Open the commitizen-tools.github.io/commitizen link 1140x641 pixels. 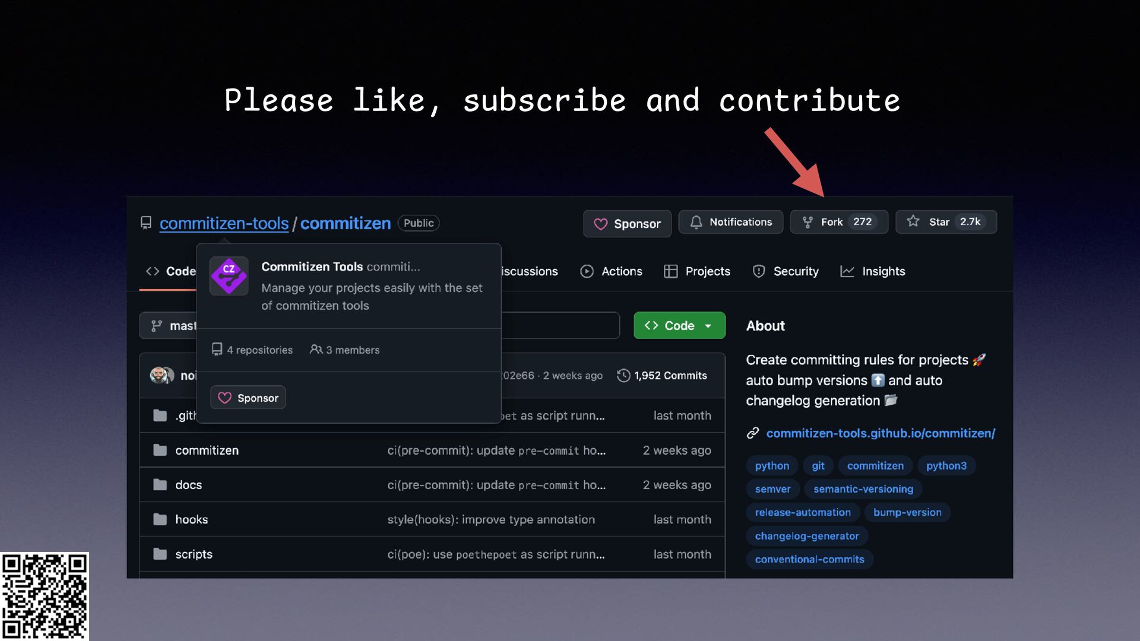(x=881, y=433)
